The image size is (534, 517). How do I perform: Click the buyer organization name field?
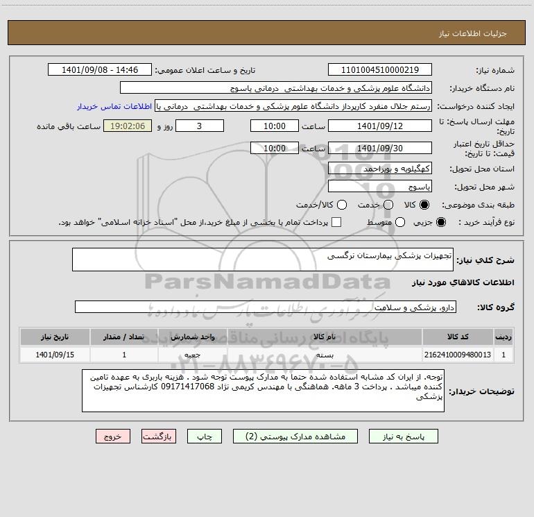click(x=276, y=88)
